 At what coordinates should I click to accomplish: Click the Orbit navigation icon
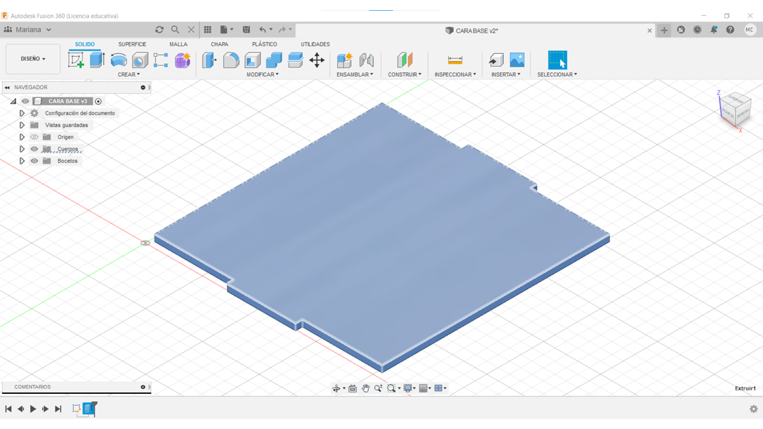point(336,388)
